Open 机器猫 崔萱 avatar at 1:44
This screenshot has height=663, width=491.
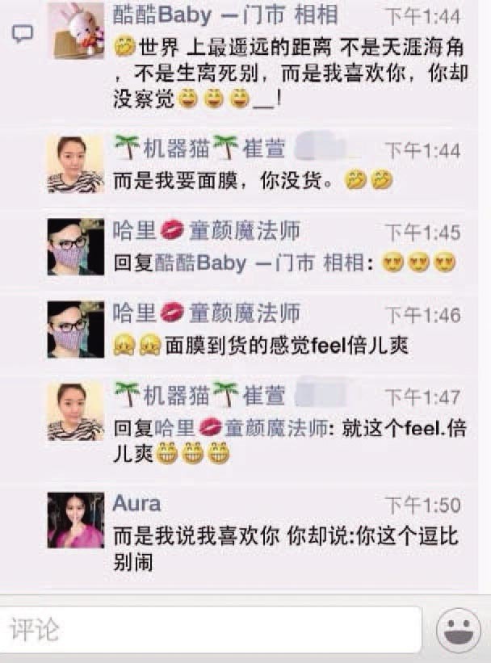(x=76, y=165)
